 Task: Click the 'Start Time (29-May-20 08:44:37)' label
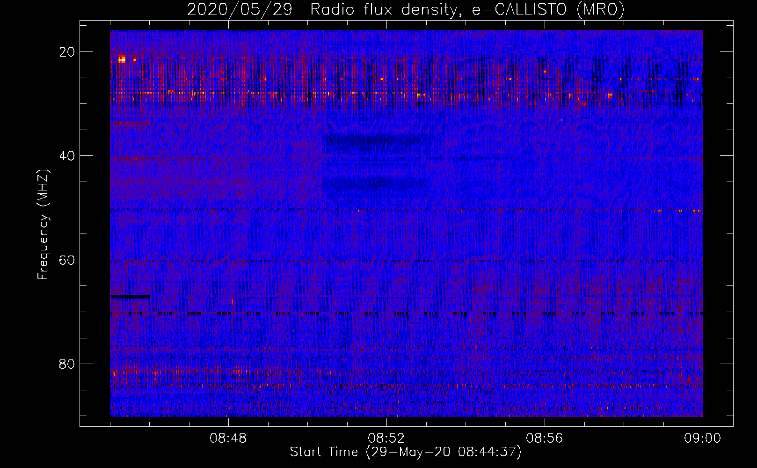(406, 452)
